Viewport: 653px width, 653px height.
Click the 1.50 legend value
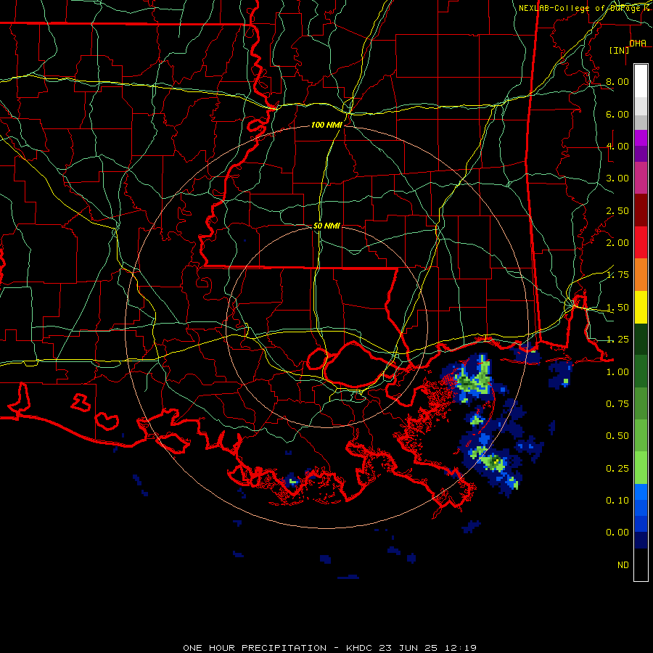pyautogui.click(x=617, y=308)
